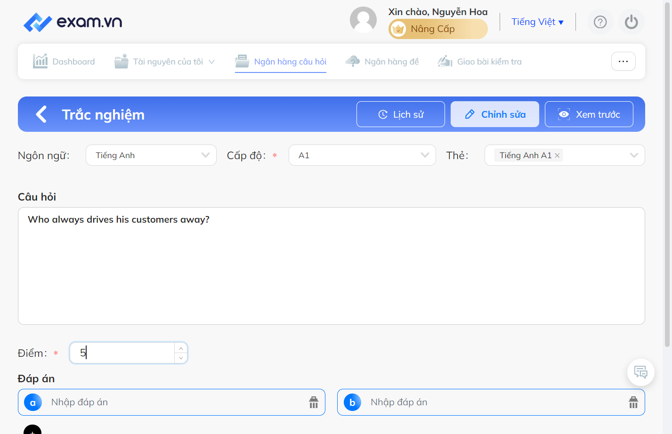Go to Ngân hàng đề tab

(382, 62)
